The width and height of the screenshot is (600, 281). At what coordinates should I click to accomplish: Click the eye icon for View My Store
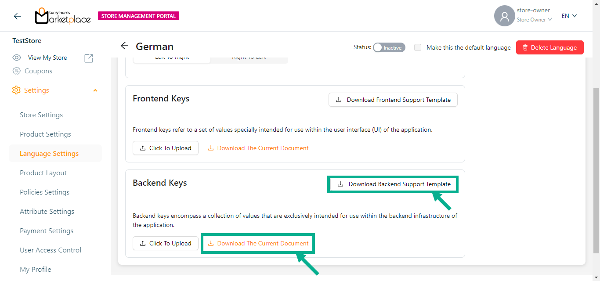point(17,58)
